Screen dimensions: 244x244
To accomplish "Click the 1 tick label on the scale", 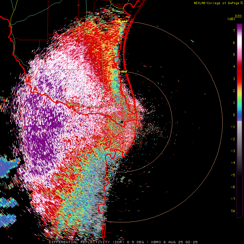I will click(x=234, y=102).
